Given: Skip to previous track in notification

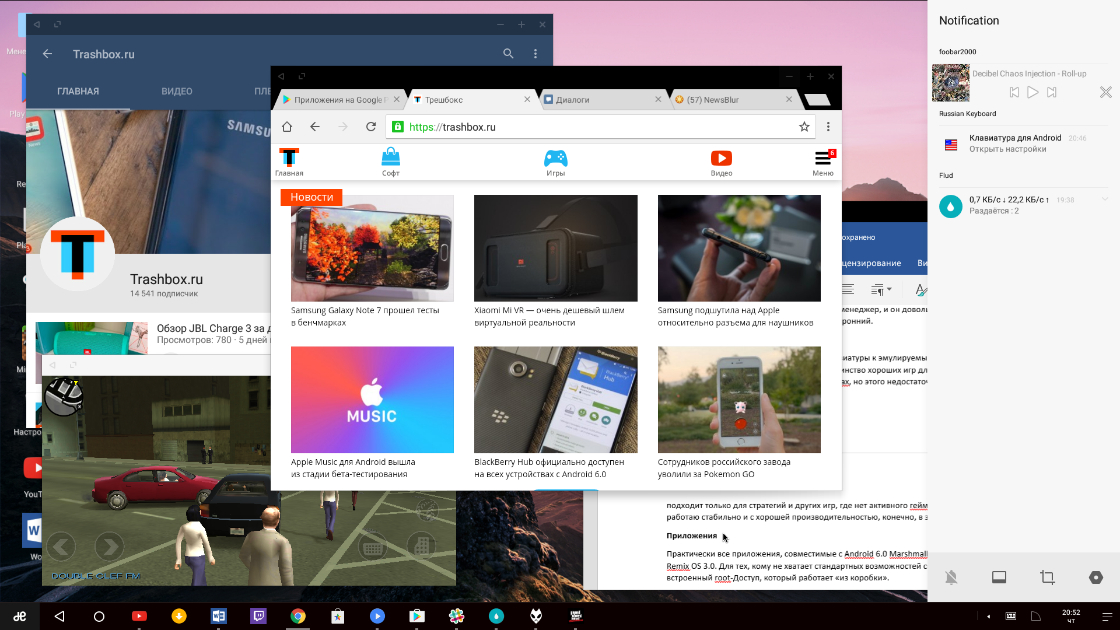Looking at the screenshot, I should click(1014, 92).
